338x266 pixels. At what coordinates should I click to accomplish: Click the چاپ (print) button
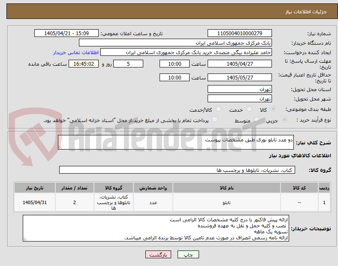pos(188,254)
